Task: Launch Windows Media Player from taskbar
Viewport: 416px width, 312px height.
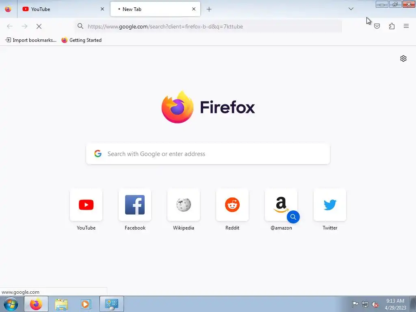Action: coord(86,304)
